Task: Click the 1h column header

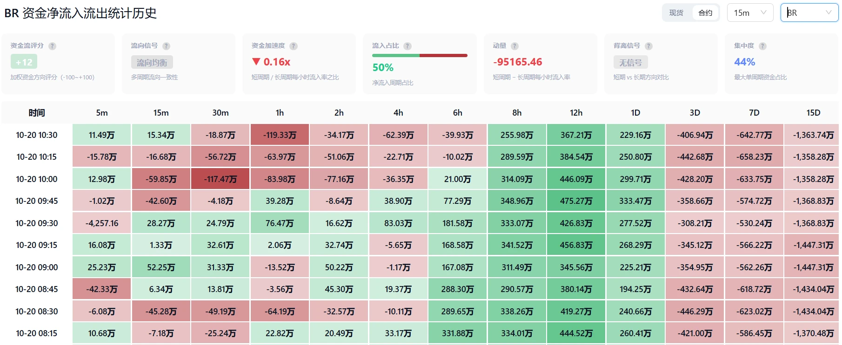Action: [x=280, y=113]
